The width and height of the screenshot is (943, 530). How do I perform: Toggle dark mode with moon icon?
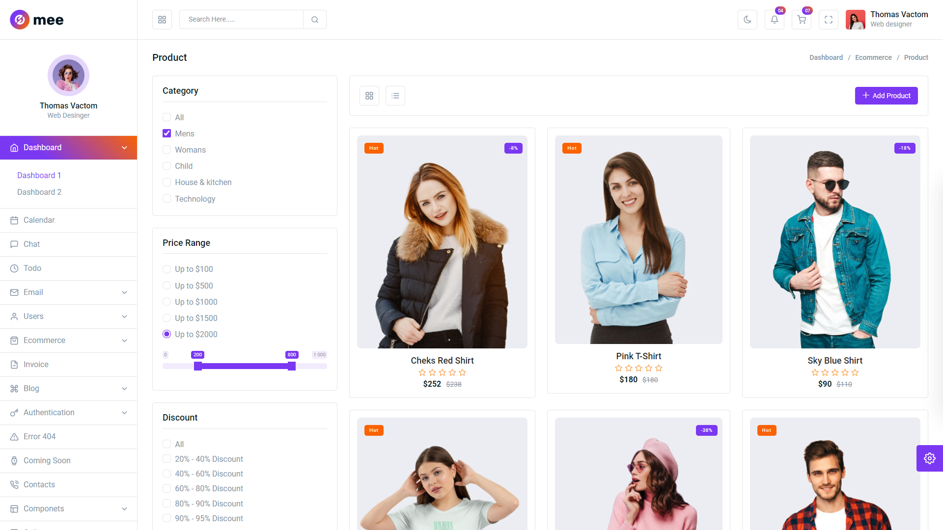coord(747,20)
